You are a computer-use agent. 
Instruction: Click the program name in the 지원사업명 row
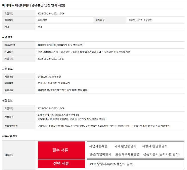click(60, 45)
